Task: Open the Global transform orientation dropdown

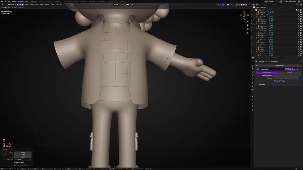Action: (116, 5)
